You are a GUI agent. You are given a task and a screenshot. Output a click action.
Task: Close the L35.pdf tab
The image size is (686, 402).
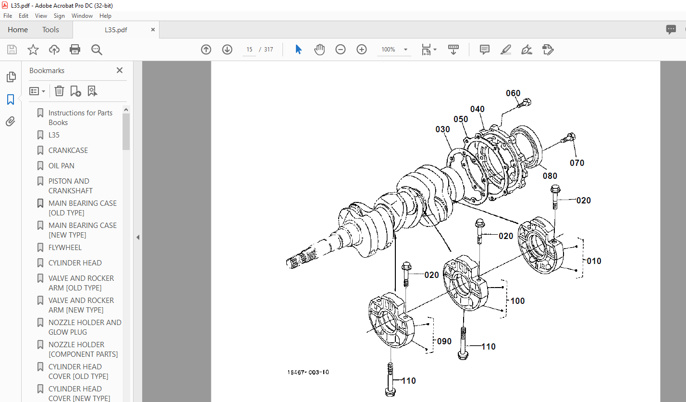point(153,29)
